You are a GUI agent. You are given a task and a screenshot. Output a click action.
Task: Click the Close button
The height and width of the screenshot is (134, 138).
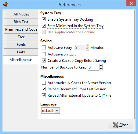click(x=120, y=125)
